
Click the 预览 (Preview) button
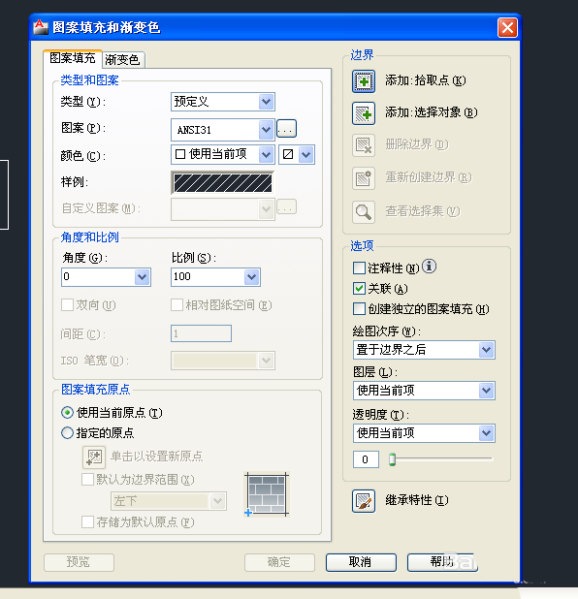click(79, 562)
